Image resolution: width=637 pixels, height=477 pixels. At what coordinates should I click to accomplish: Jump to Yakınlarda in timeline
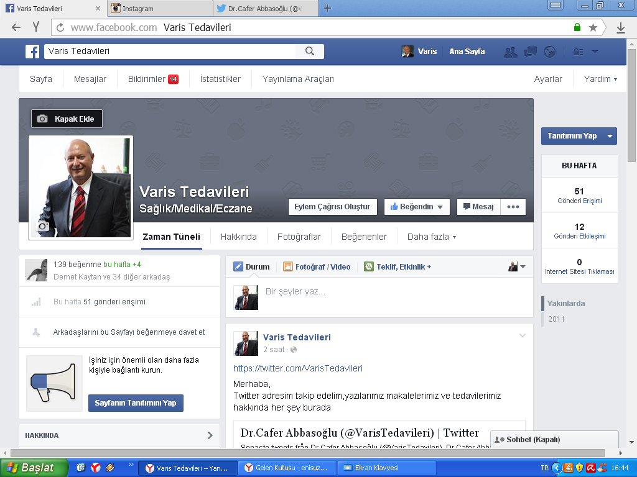[566, 303]
